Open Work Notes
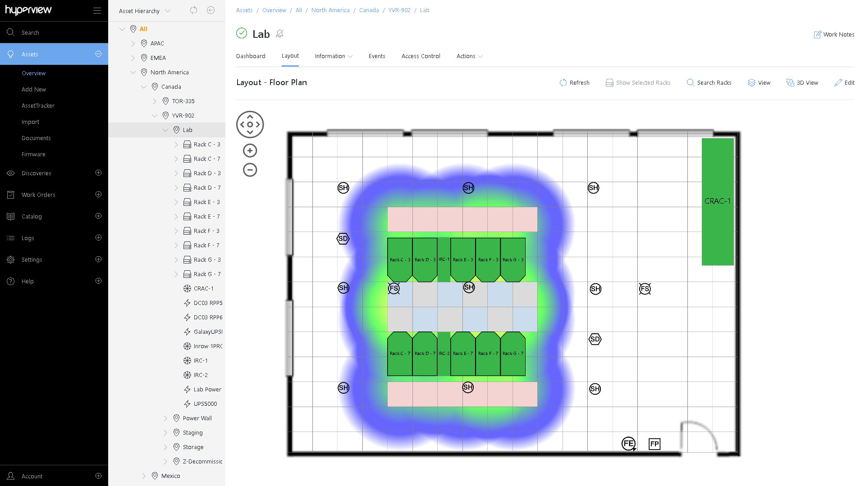 pyautogui.click(x=834, y=34)
